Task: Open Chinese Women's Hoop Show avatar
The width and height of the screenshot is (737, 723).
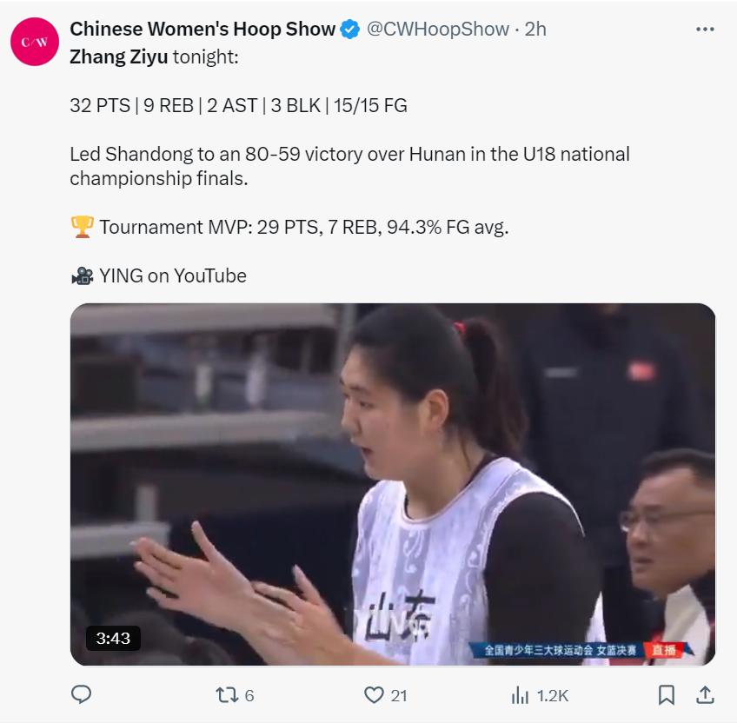Action: [x=35, y=42]
